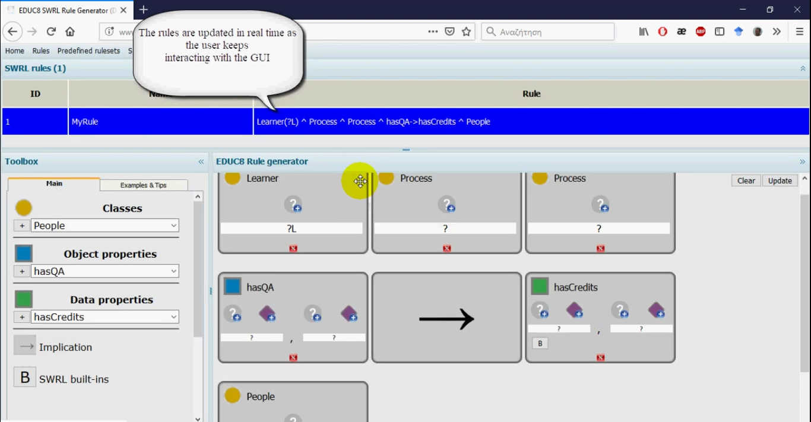Click the yellow circle on the People card

coord(233,395)
